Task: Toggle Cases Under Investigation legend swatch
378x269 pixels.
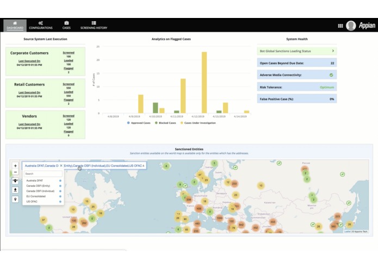Action: (182, 123)
